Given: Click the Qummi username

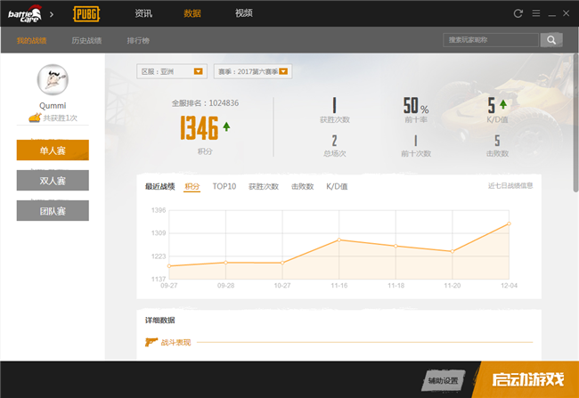Looking at the screenshot, I should click(x=53, y=106).
